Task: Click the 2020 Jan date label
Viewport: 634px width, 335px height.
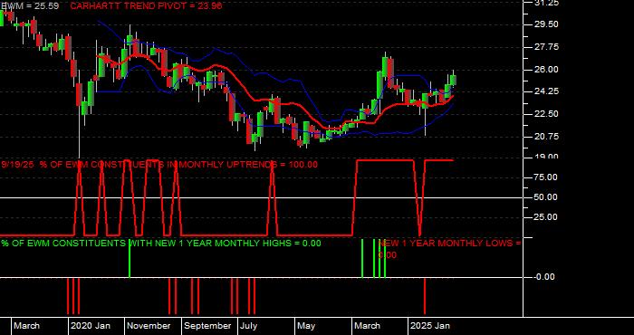Action: click(91, 326)
